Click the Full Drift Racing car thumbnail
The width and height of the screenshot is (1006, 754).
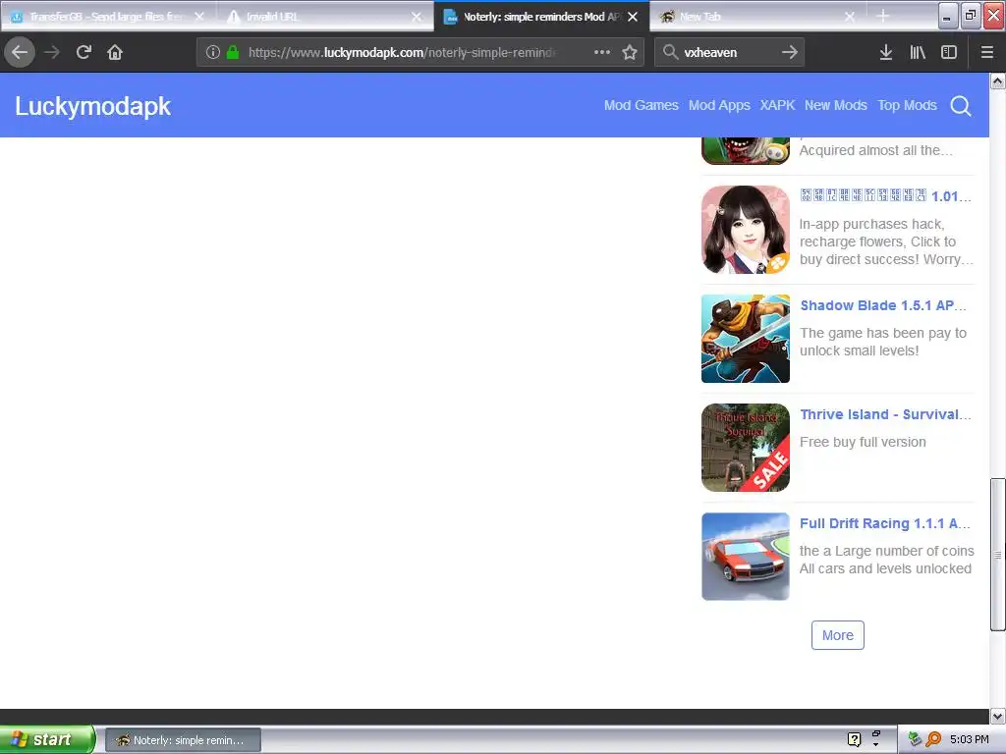point(746,557)
